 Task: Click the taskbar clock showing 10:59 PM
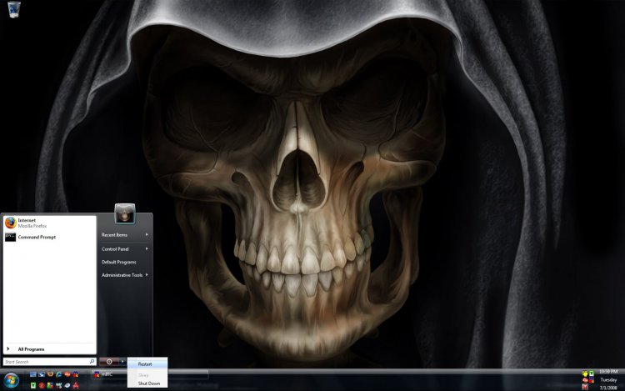click(608, 372)
